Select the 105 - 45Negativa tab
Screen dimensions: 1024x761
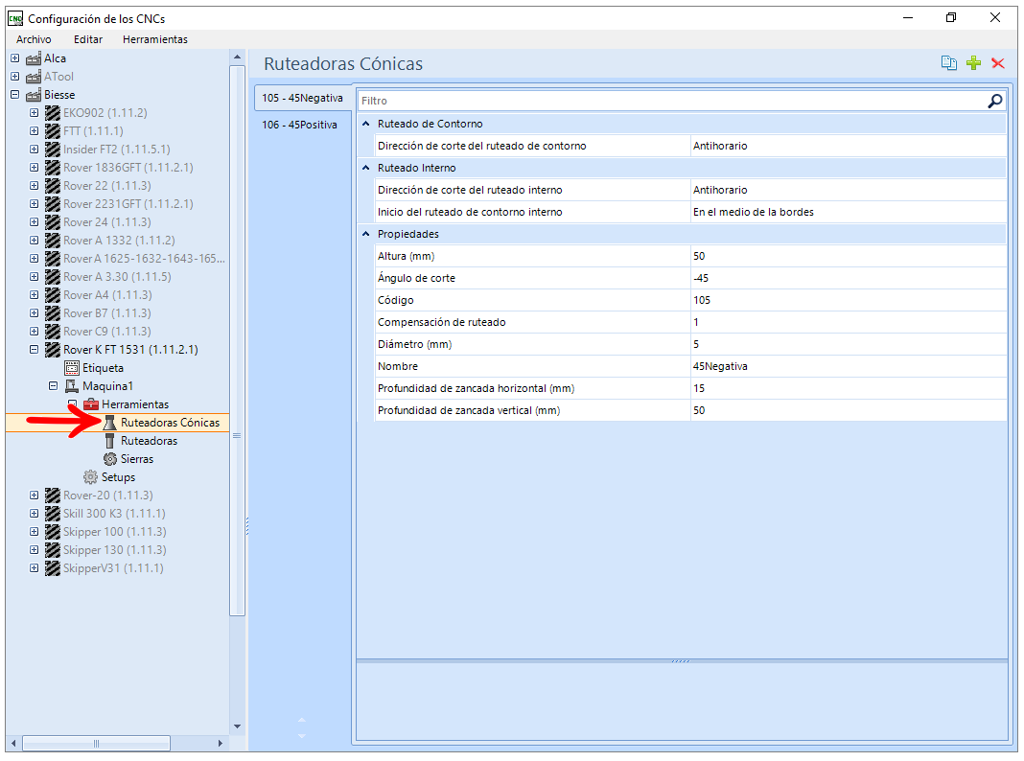302,98
